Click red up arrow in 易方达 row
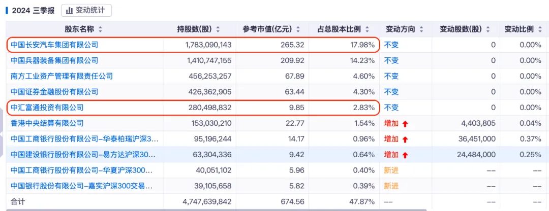This screenshot has width=549, height=211. (x=405, y=155)
